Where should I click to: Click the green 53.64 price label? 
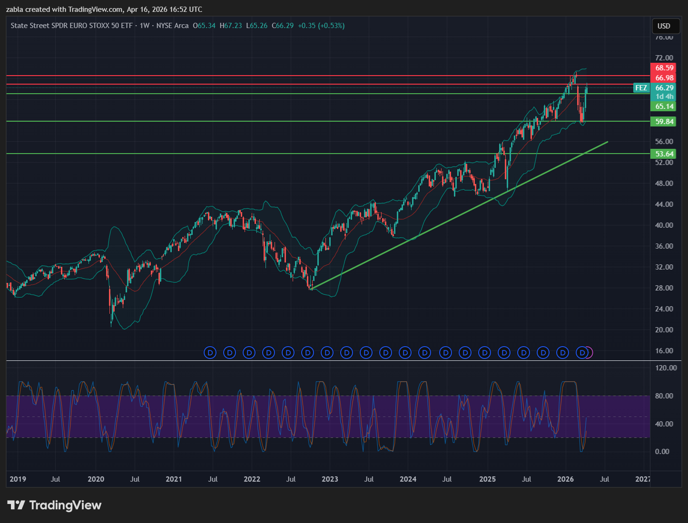coord(664,154)
